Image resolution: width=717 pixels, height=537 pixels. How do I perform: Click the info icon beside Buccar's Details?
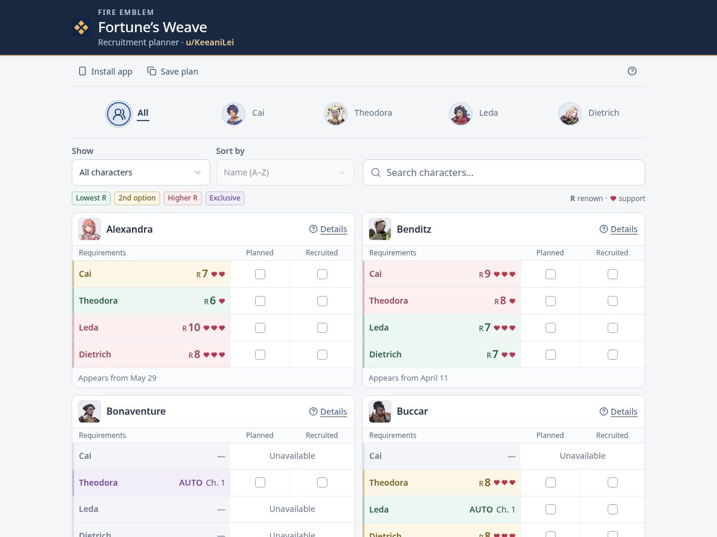tap(603, 412)
